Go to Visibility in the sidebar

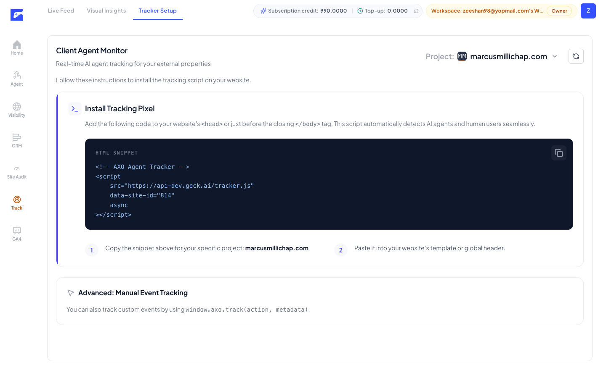point(17,110)
